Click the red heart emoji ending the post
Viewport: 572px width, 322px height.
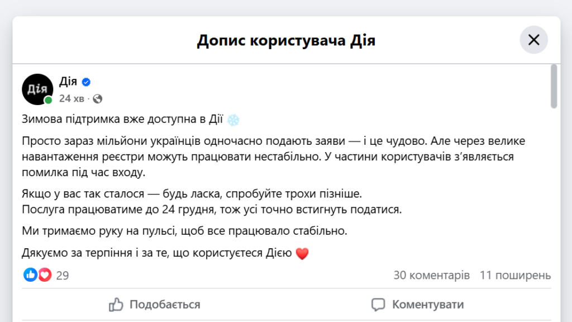[x=302, y=254]
